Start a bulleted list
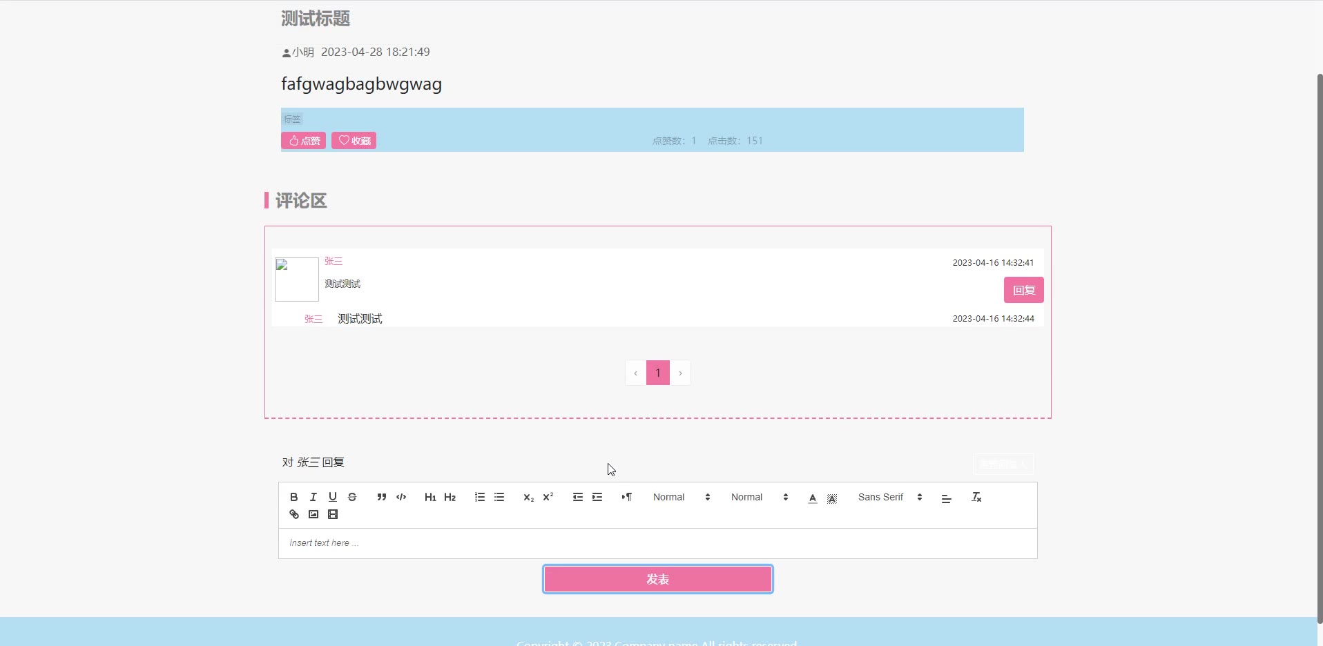This screenshot has height=646, width=1323. [499, 497]
